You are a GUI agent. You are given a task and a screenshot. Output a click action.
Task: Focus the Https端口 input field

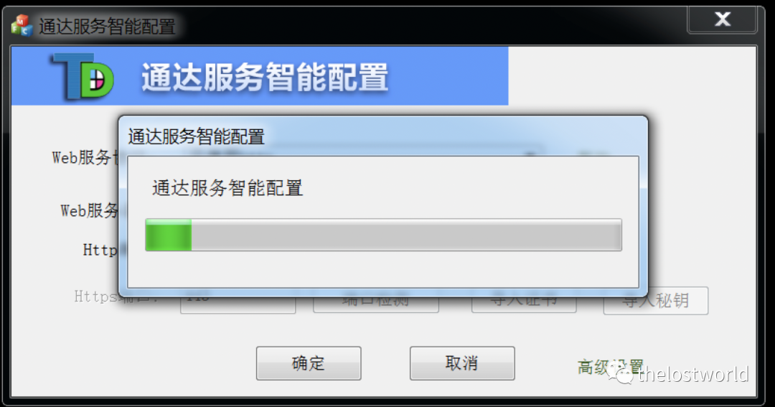(238, 304)
